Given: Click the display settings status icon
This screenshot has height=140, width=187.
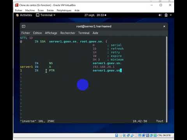Looking at the screenshot, I should (x=140, y=135).
